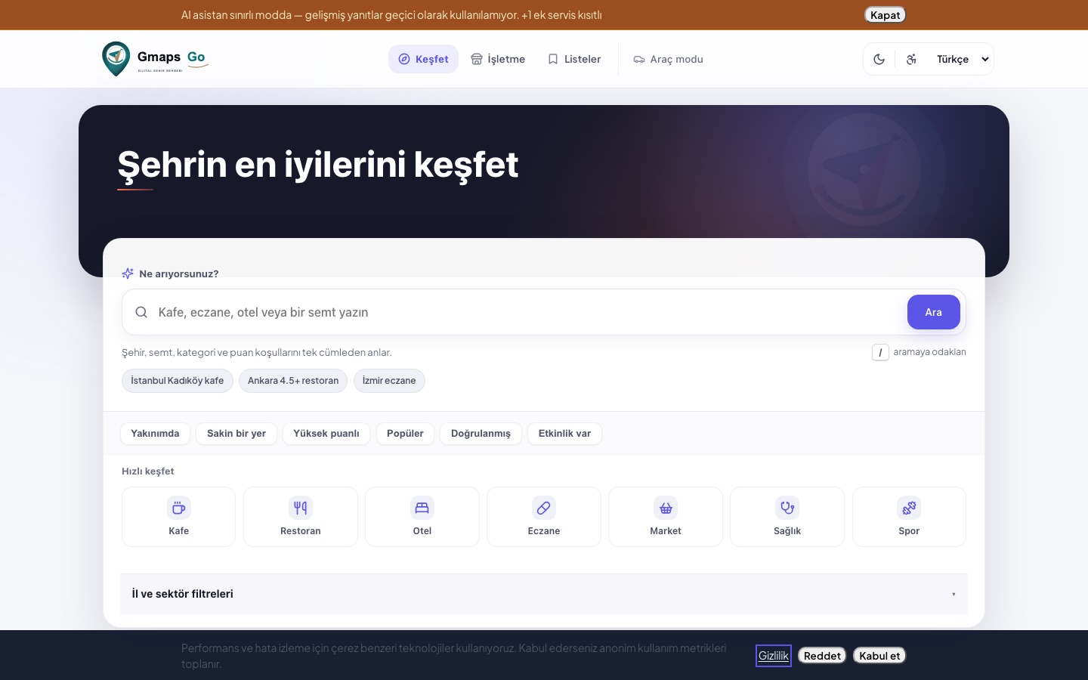The width and height of the screenshot is (1088, 680).
Task: Toggle the Etkinlik var filter
Action: tap(564, 434)
